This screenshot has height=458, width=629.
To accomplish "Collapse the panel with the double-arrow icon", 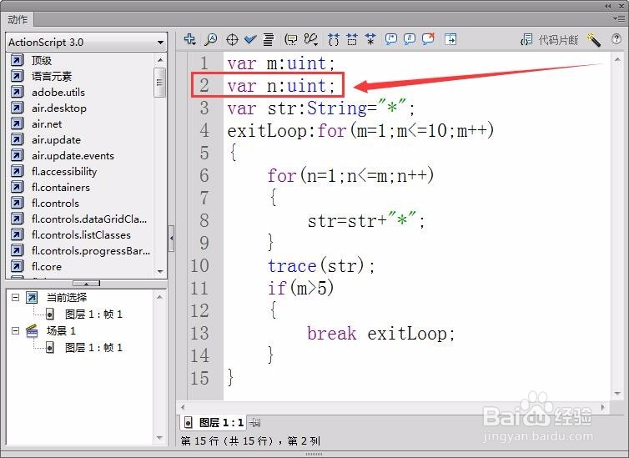I will [608, 6].
